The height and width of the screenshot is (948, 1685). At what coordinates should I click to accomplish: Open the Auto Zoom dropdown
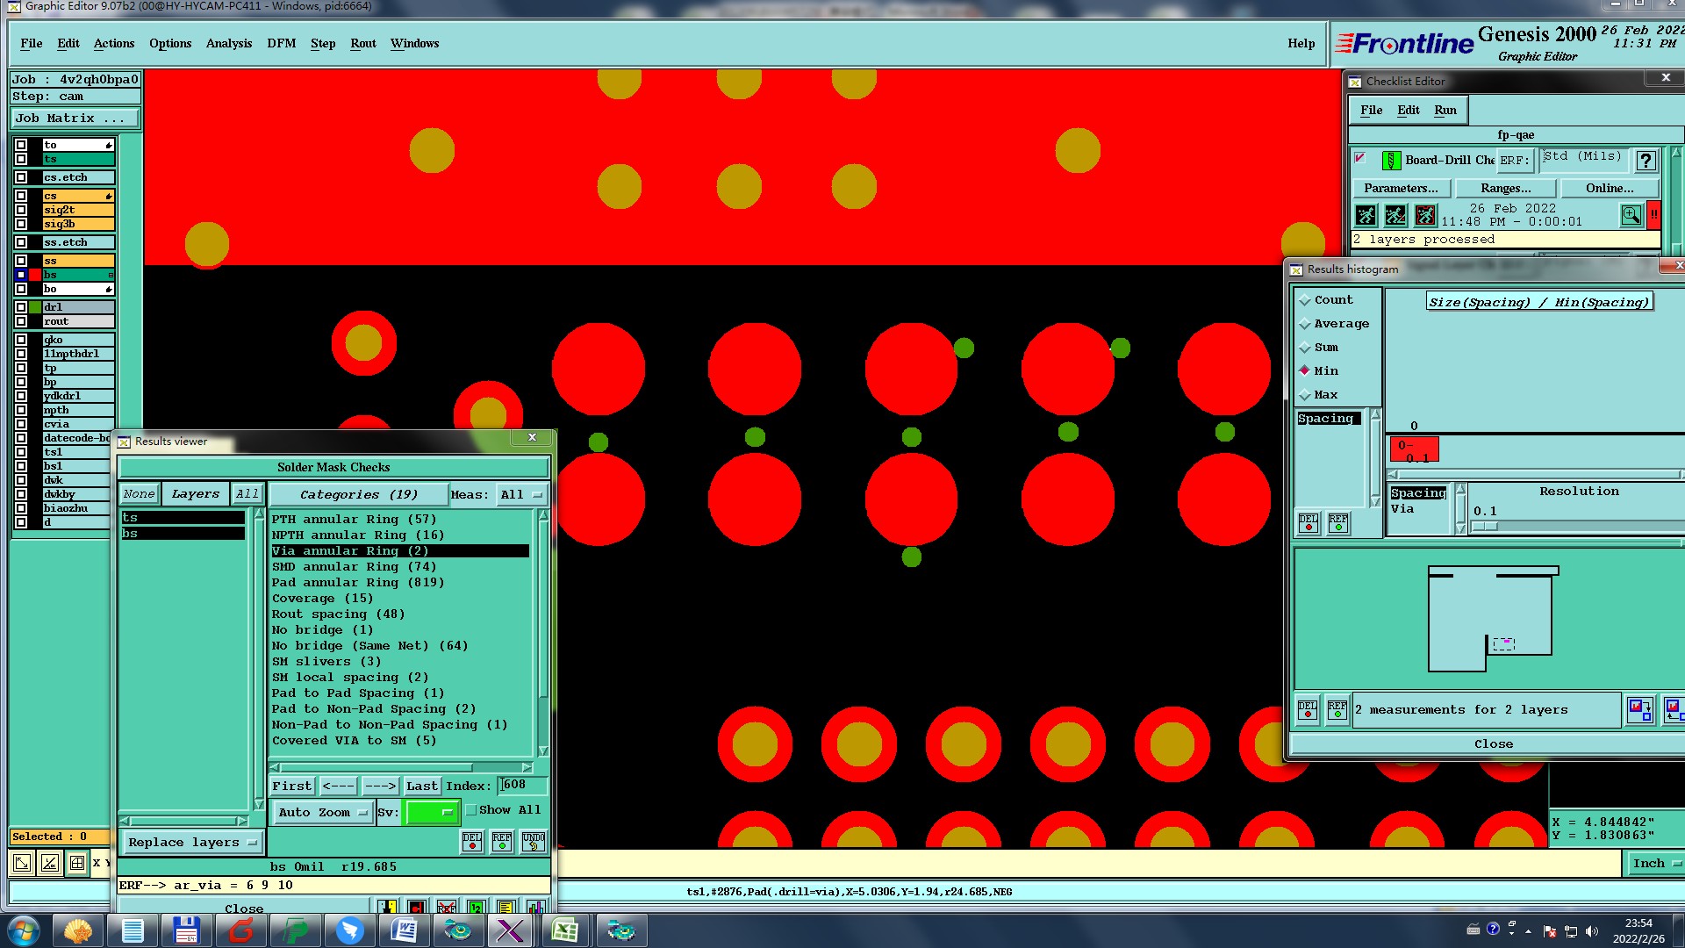[x=323, y=813]
